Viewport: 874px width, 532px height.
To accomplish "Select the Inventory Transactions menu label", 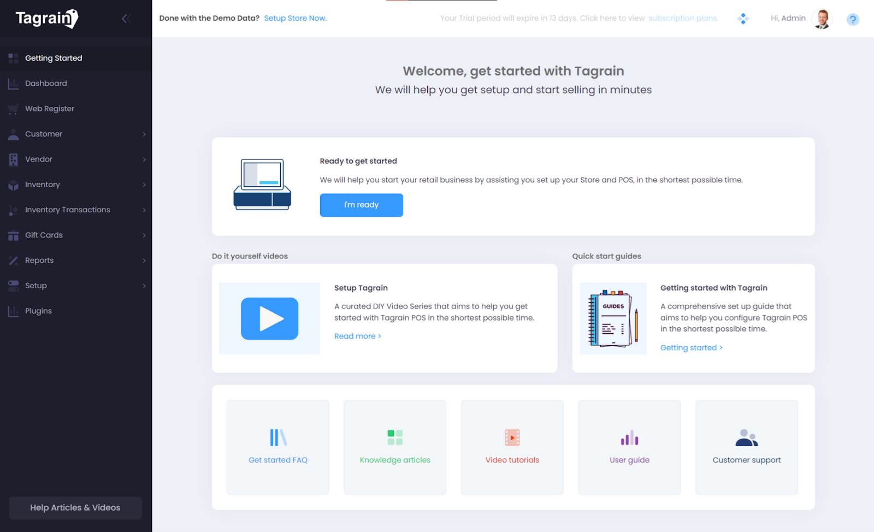I will [x=68, y=210].
